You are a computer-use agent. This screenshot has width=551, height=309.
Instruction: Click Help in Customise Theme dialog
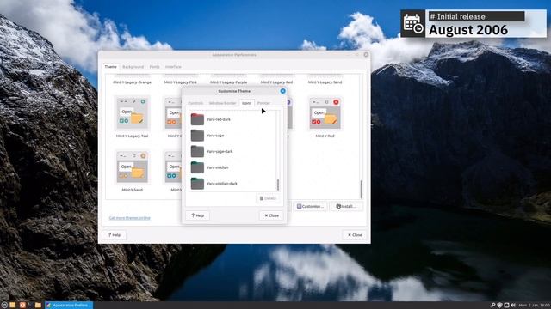[197, 215]
